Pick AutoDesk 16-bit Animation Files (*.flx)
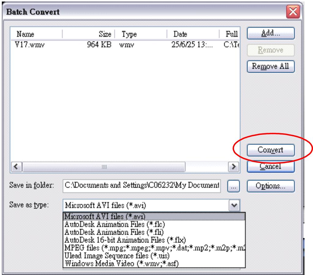 154,240
